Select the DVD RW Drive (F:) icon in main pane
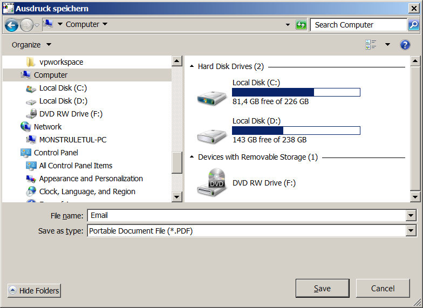The width and height of the screenshot is (423, 308). pyautogui.click(x=210, y=182)
